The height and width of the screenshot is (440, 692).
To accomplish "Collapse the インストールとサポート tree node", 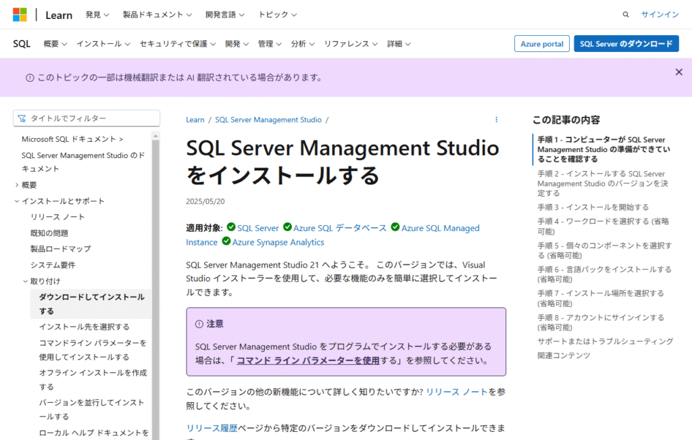I will (59, 201).
